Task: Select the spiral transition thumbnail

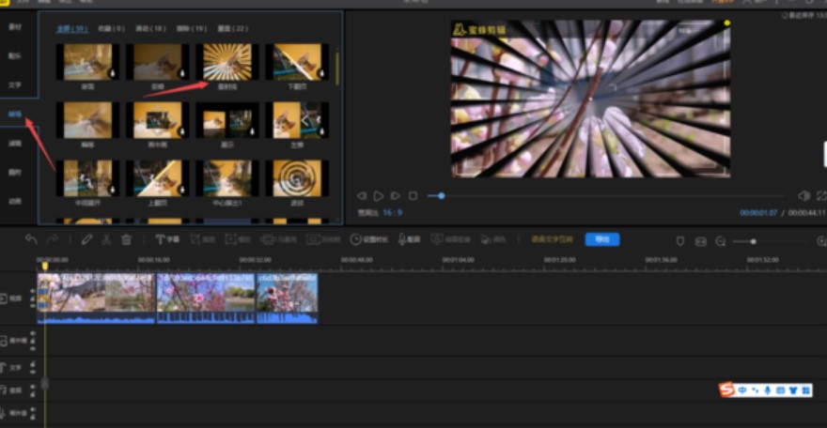Action: [x=296, y=177]
